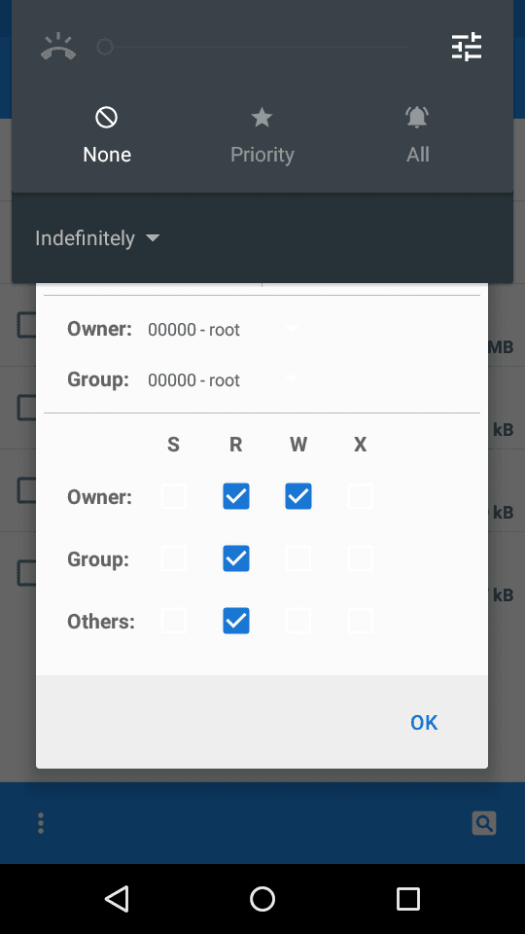The width and height of the screenshot is (525, 934).
Task: Select the None interruptions icon
Action: tap(107, 118)
